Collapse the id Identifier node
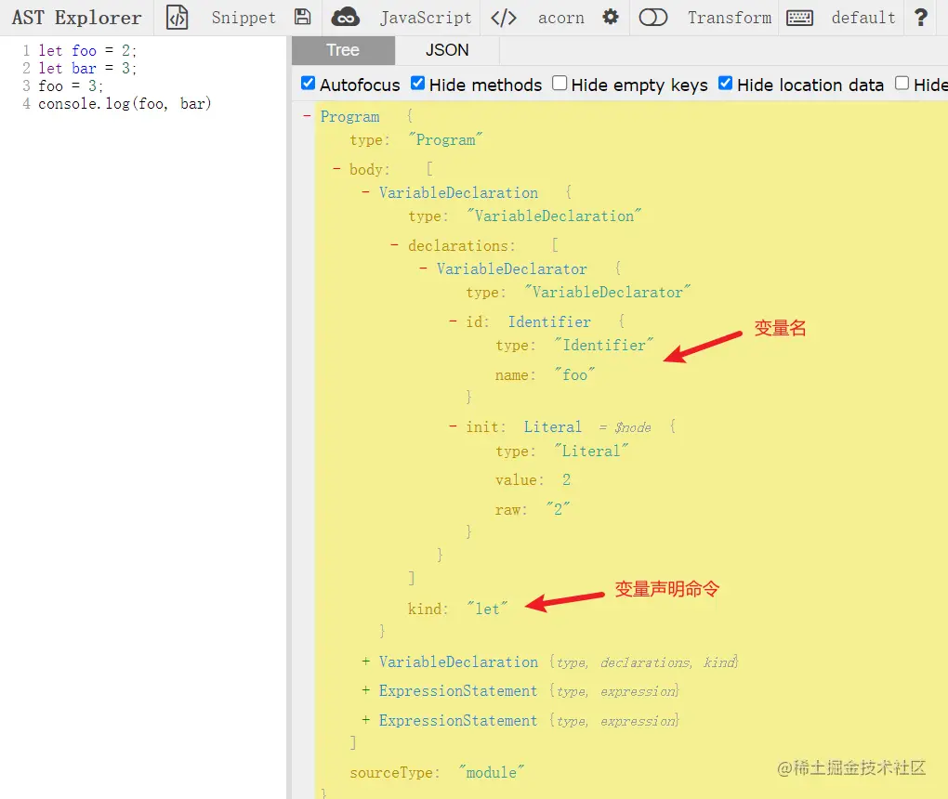The width and height of the screenshot is (948, 799). (453, 321)
